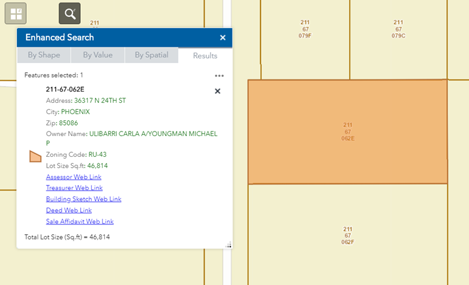Visit the Sale Affidavit Web Link
469x285 pixels.
click(80, 221)
